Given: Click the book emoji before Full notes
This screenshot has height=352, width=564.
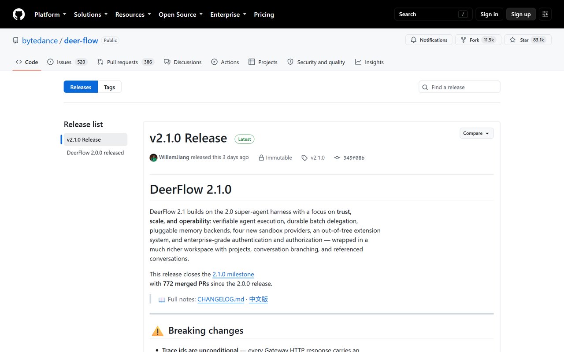Looking at the screenshot, I should pyautogui.click(x=162, y=300).
